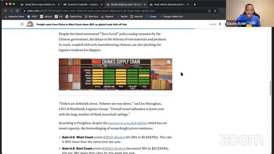Click the browser forward arrow
Screen dimensions: 274x154
(x=12, y=11)
